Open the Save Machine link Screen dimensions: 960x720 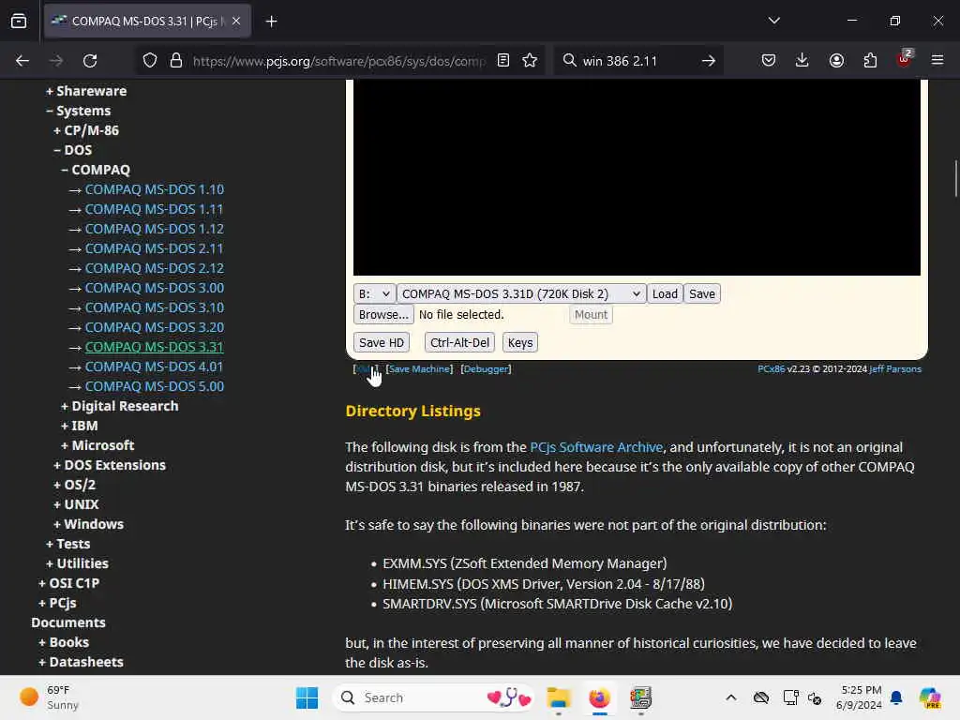419,369
